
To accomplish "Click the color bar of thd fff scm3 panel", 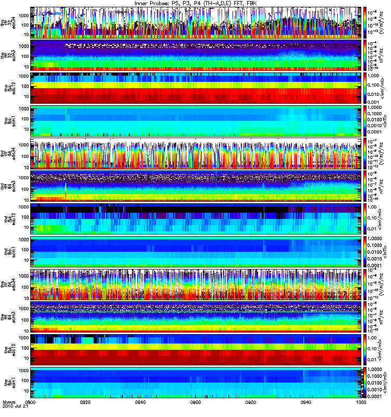I will [364, 186].
